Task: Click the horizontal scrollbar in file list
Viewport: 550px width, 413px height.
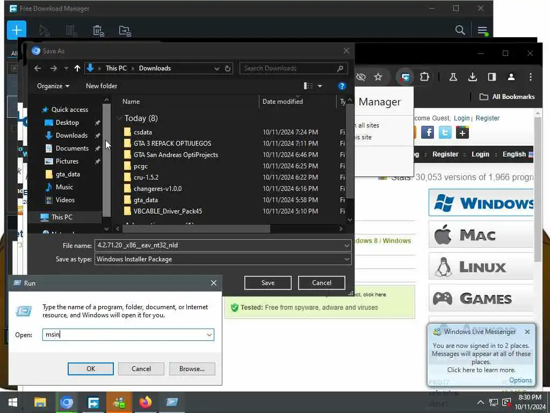Action: tap(197, 229)
